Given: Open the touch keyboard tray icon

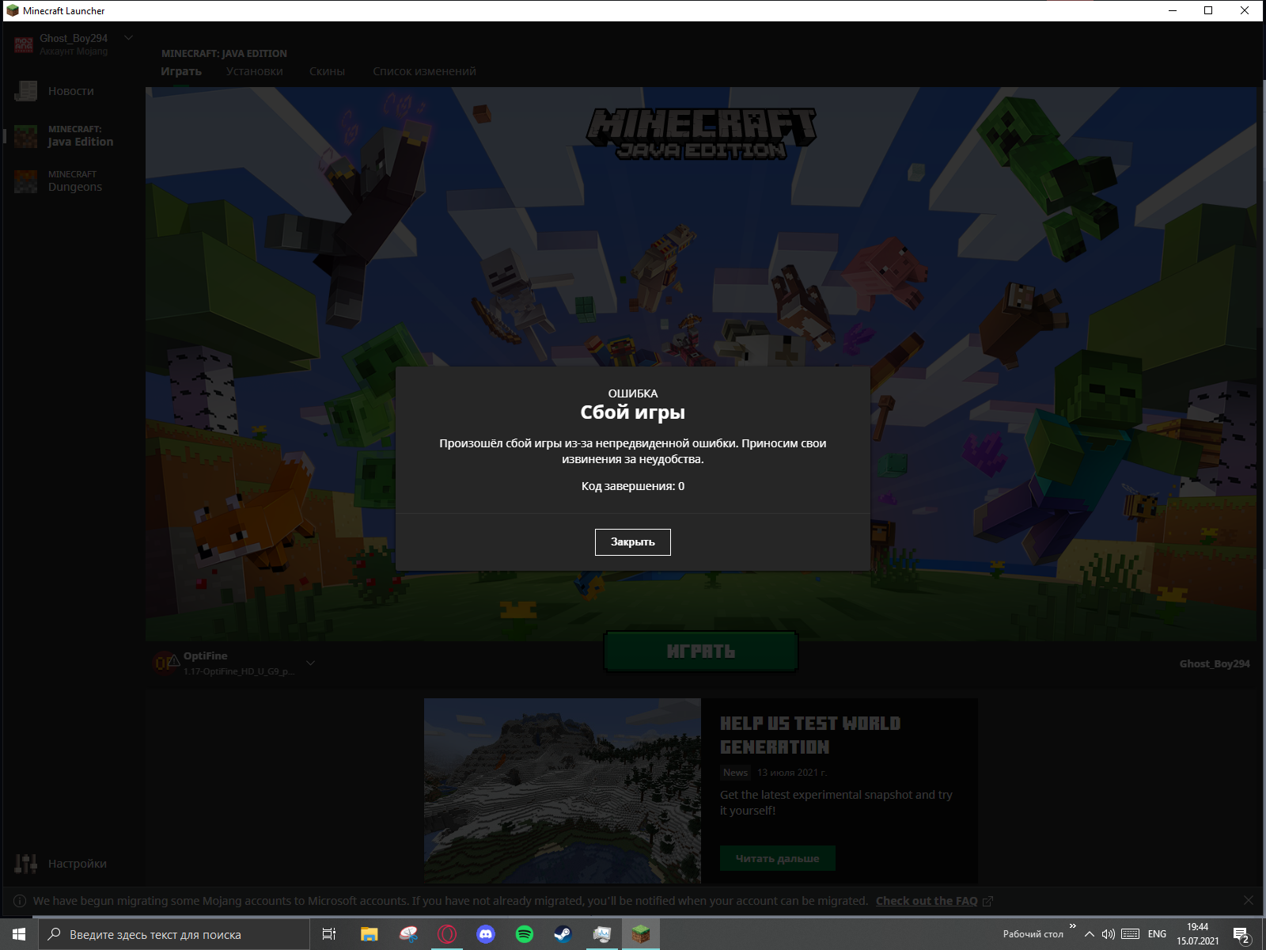Looking at the screenshot, I should [1131, 934].
